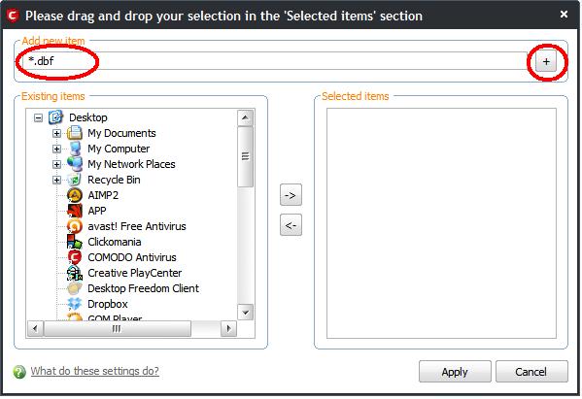Click the Creative PlayCenter icon
The width and height of the screenshot is (582, 399).
(x=75, y=273)
